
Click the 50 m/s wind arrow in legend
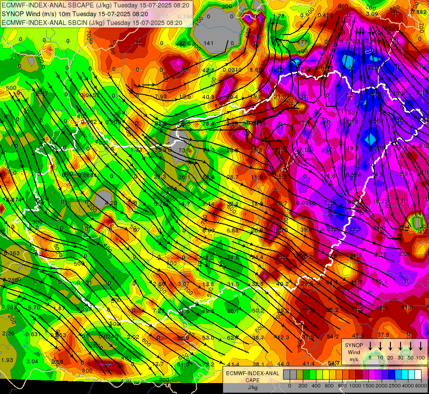[411, 346]
